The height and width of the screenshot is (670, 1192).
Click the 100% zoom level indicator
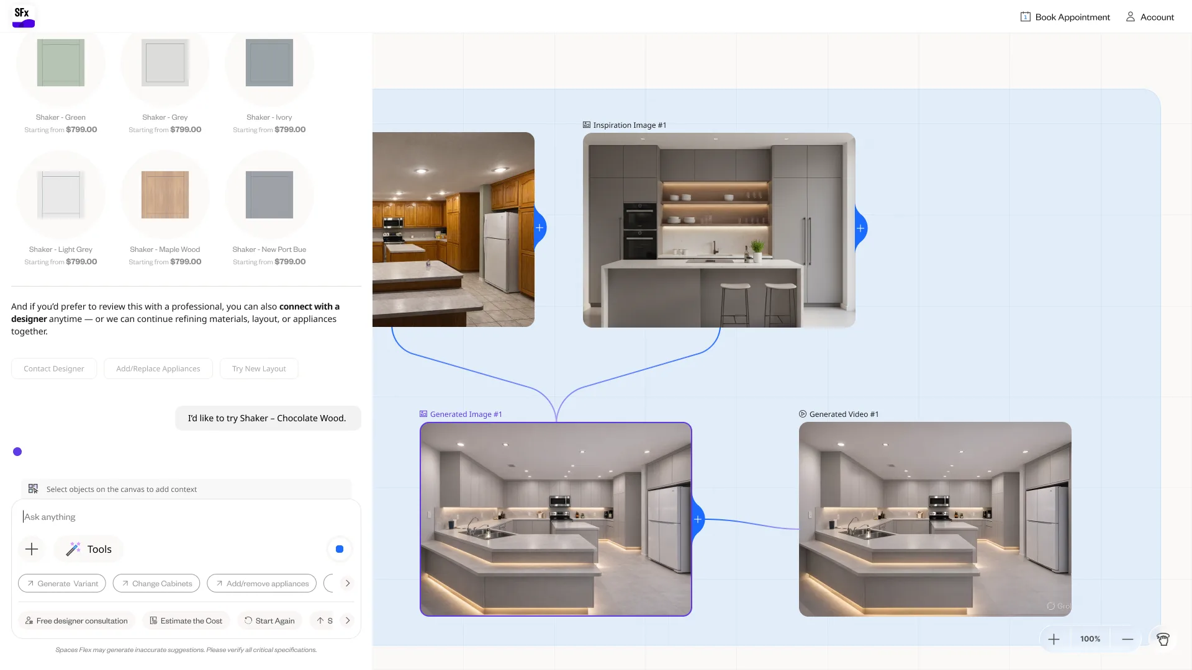[1090, 639]
